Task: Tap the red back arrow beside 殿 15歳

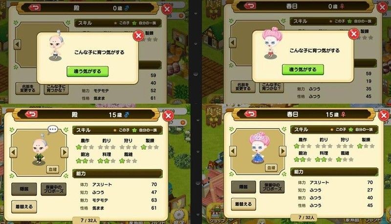Action: tap(31, 114)
